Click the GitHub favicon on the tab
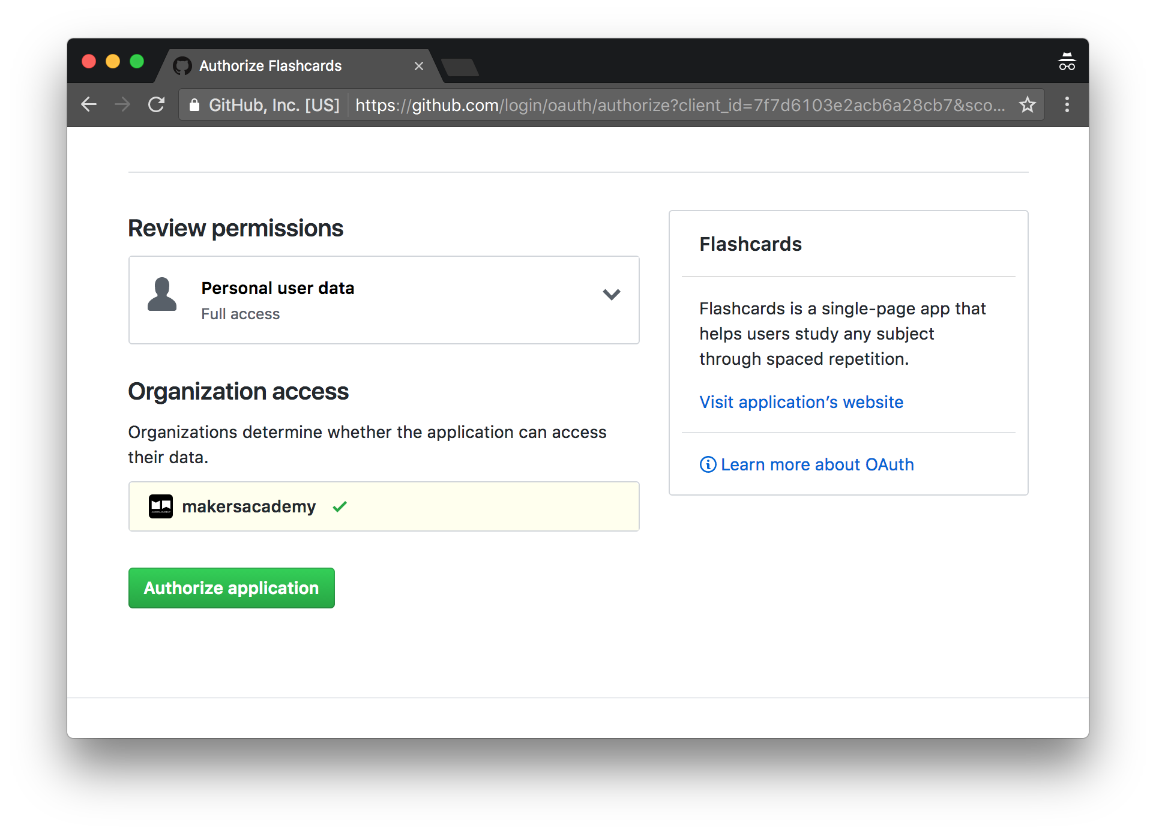 pos(182,65)
